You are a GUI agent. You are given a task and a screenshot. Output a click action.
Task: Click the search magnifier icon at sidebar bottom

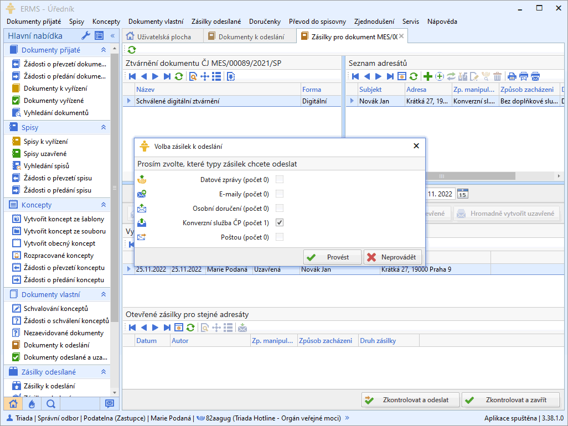50,403
